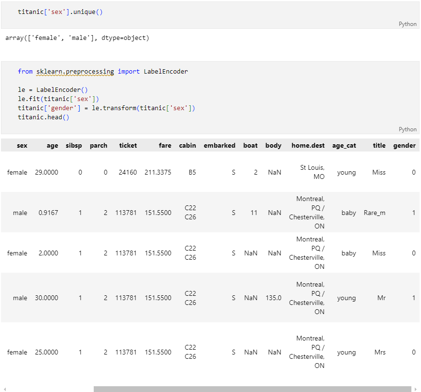Click the boat value 11

[x=254, y=213]
